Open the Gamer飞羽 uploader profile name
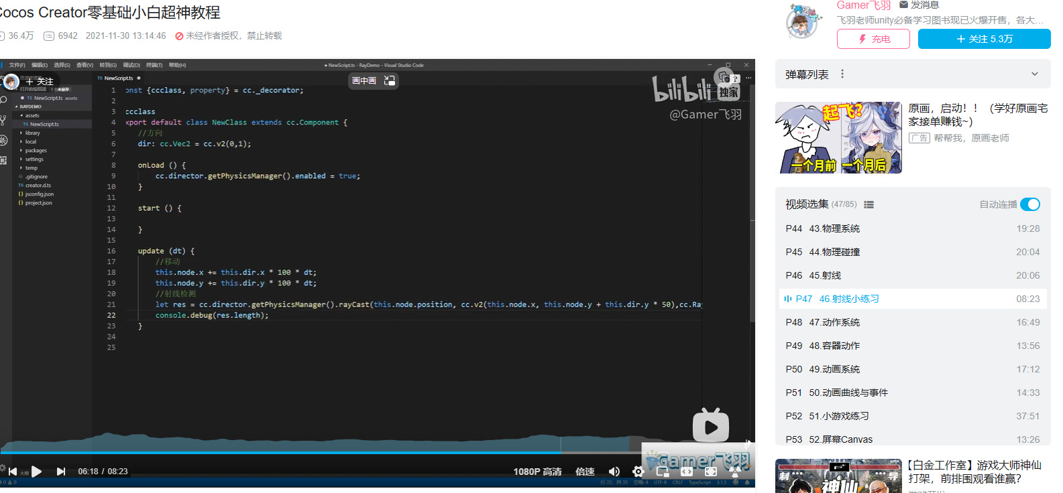Image resolution: width=1063 pixels, height=493 pixels. tap(864, 5)
